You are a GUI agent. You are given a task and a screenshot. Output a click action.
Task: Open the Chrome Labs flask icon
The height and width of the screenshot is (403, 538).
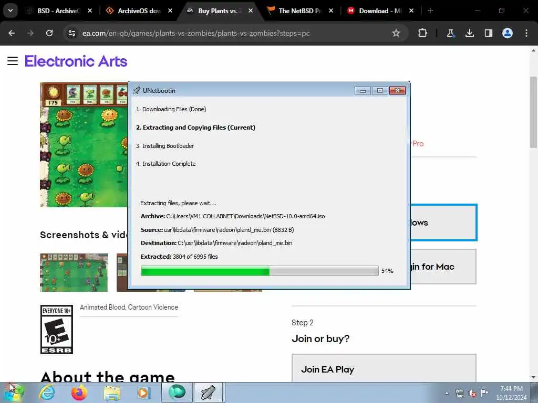coord(450,33)
